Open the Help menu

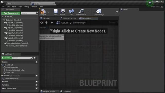[x=41, y=7]
